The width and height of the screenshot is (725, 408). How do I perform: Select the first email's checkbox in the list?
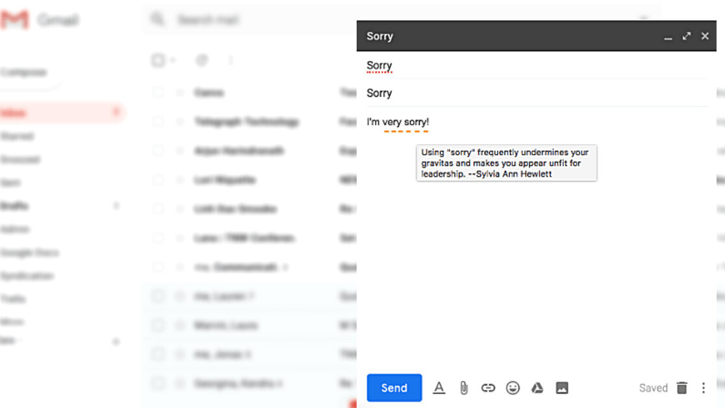click(158, 93)
